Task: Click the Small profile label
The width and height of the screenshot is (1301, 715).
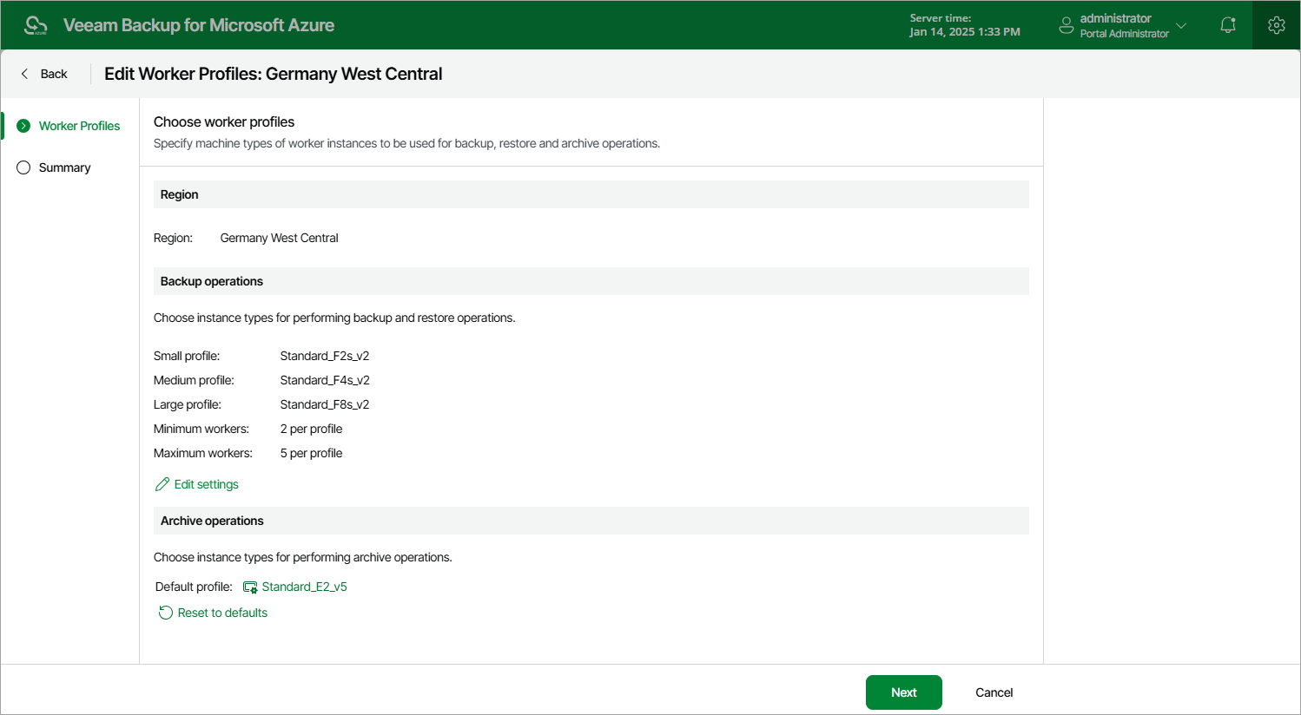Action: 187,356
